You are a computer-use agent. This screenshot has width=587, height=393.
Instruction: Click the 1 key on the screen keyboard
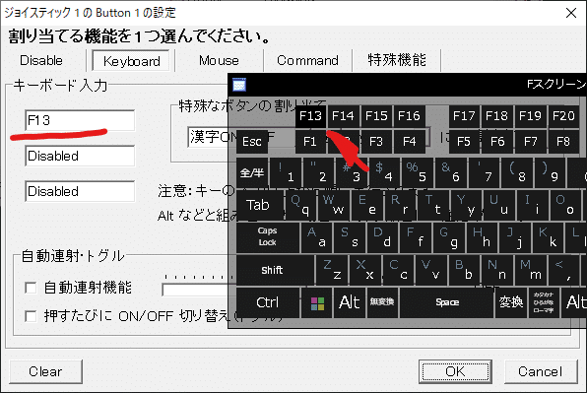(x=286, y=173)
